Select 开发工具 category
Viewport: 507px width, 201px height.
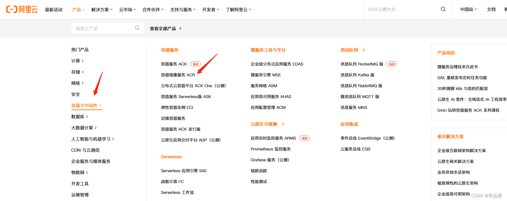[80, 184]
